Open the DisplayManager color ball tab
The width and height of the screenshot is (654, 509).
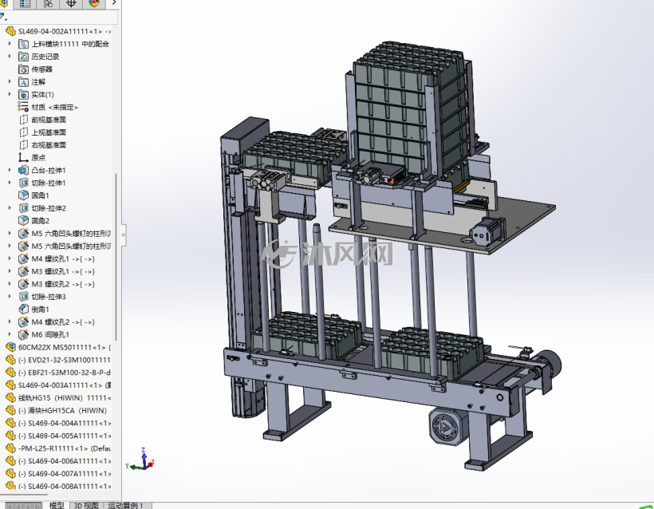click(94, 3)
